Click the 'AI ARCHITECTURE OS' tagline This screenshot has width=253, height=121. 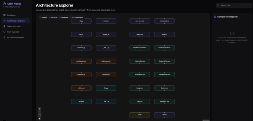point(11,7)
